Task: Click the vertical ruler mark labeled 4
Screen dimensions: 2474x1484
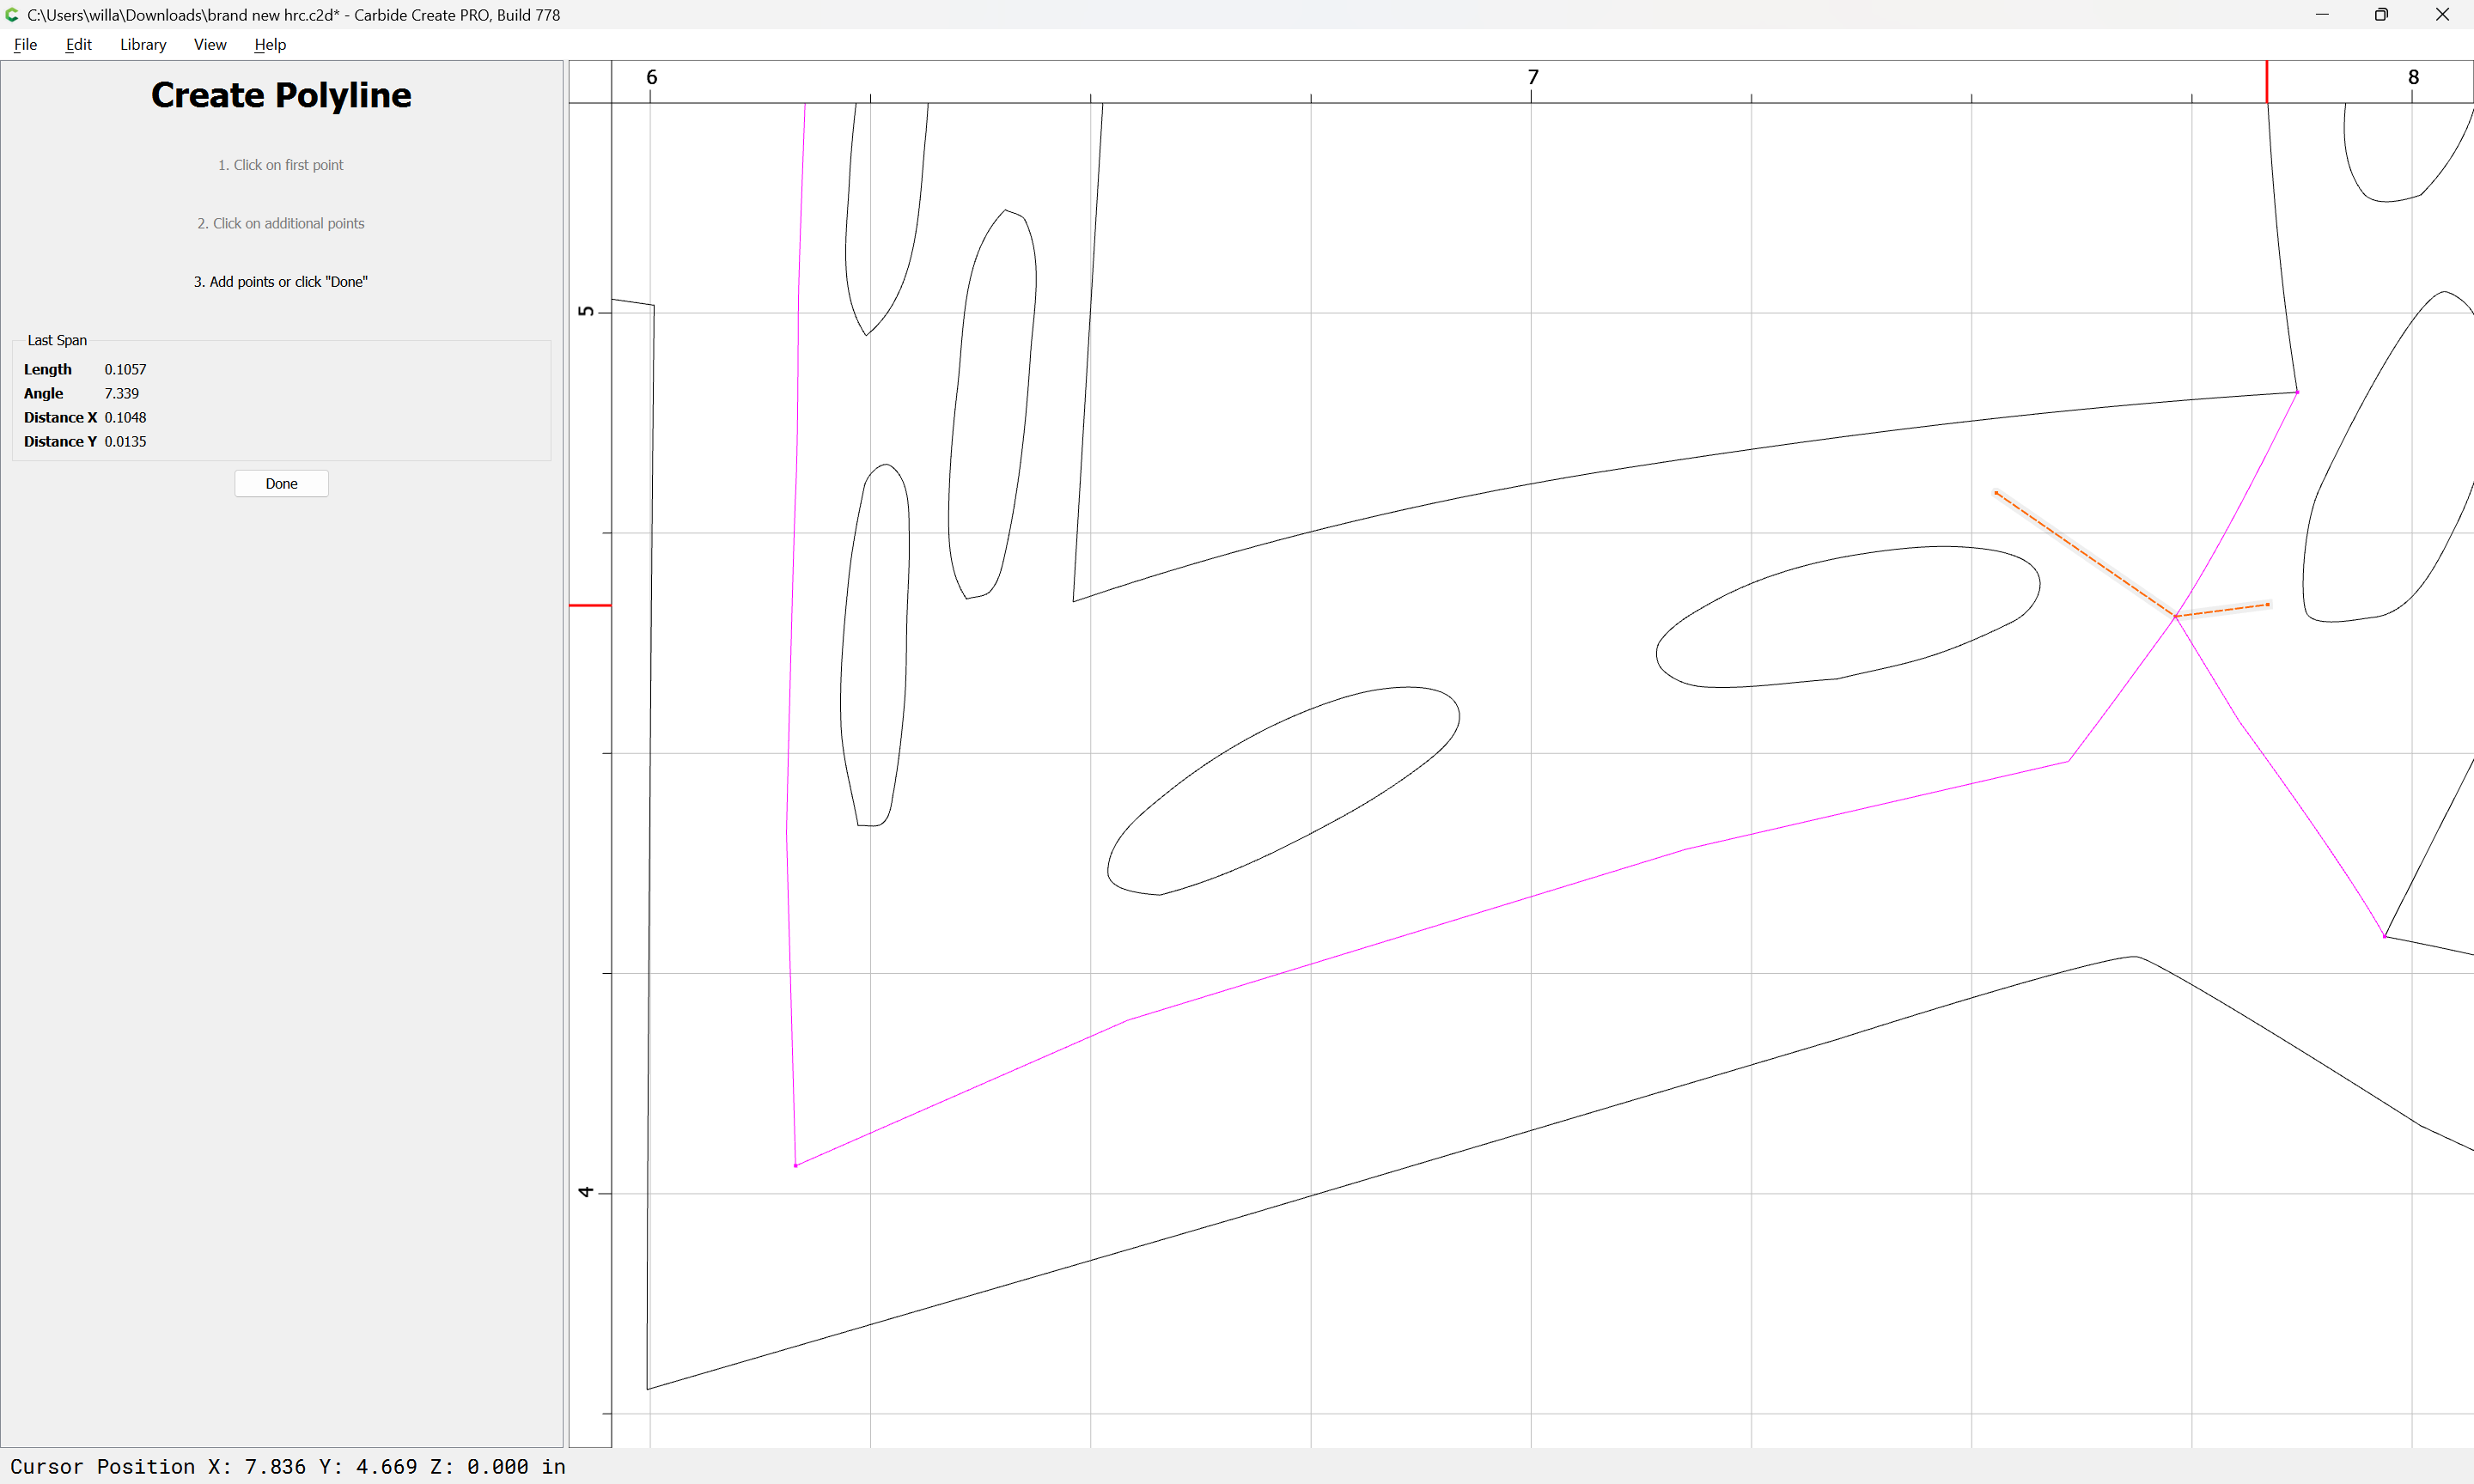Action: tap(586, 1191)
